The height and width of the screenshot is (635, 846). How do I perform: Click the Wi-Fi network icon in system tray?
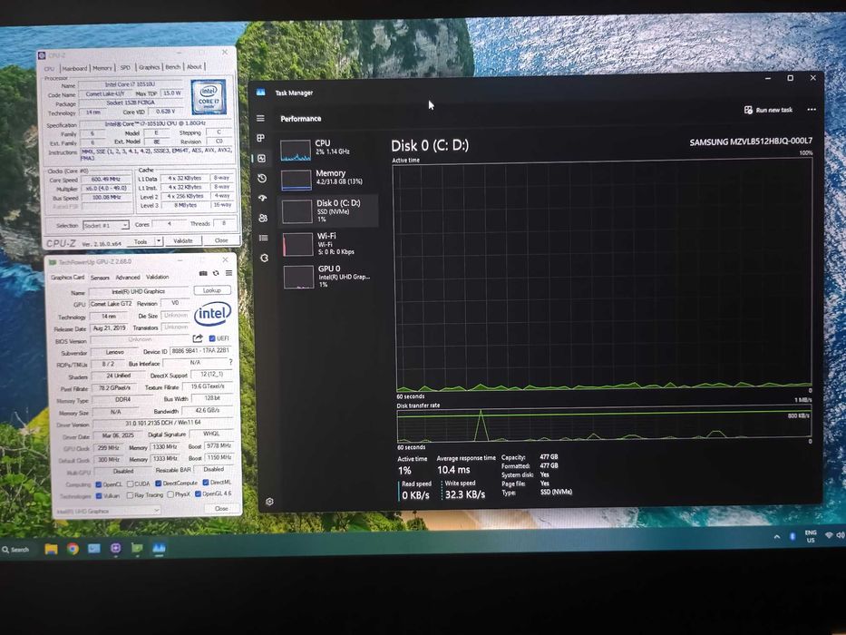pyautogui.click(x=829, y=535)
